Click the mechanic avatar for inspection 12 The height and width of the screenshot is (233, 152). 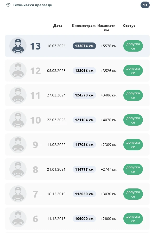pos(18,71)
